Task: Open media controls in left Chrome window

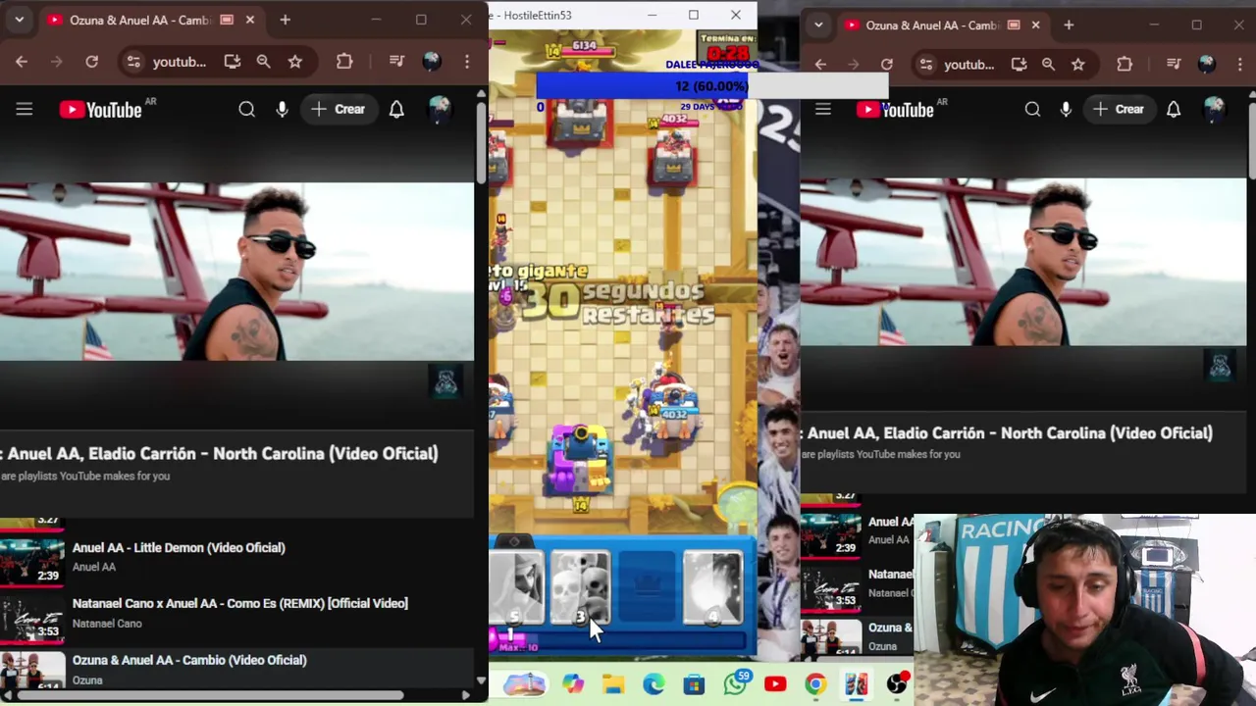Action: point(396,62)
